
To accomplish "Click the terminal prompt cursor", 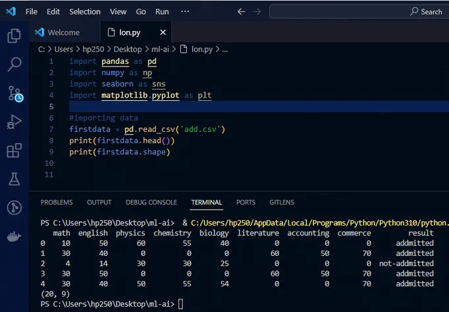I will (x=180, y=304).
